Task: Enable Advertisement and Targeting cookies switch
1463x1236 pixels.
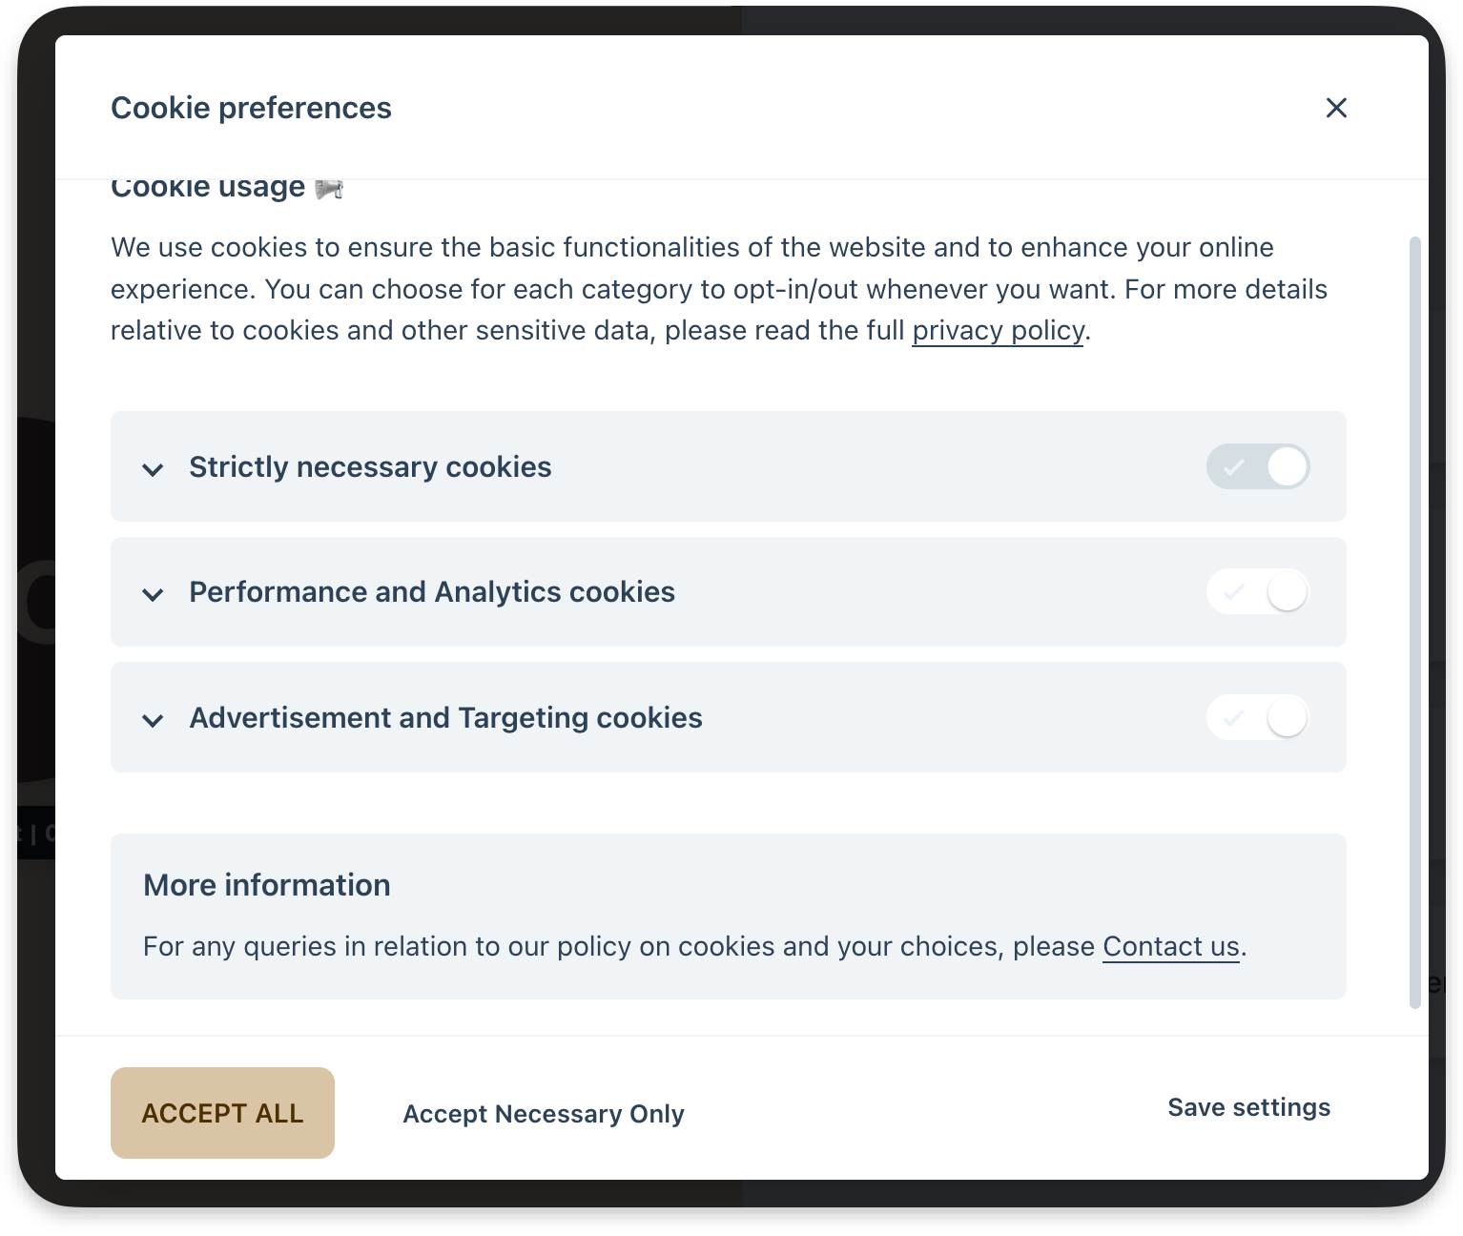Action: coord(1258,717)
